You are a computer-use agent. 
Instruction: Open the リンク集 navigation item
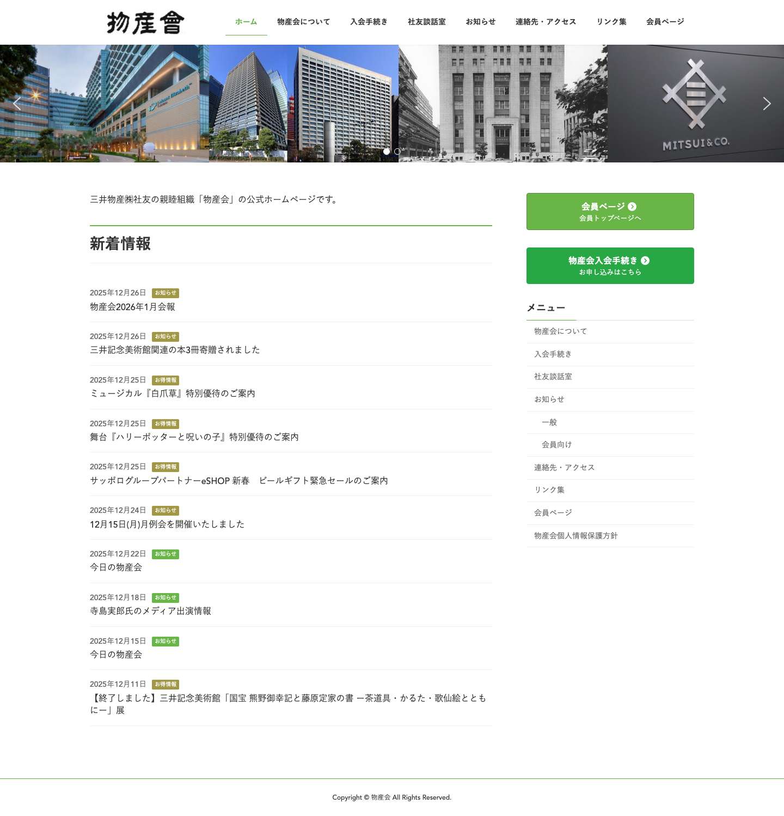[x=612, y=22]
